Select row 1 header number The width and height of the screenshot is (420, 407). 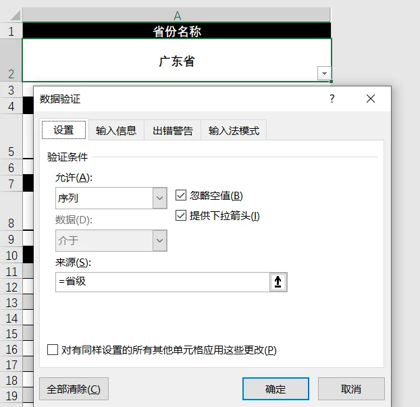11,31
